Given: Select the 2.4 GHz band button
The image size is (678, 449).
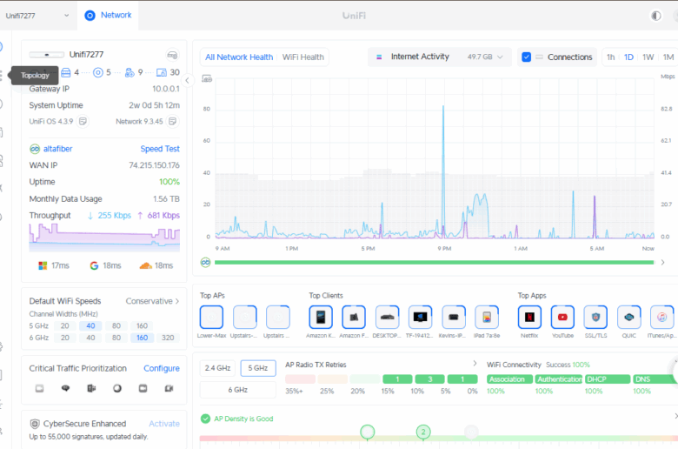Looking at the screenshot, I should (x=217, y=368).
